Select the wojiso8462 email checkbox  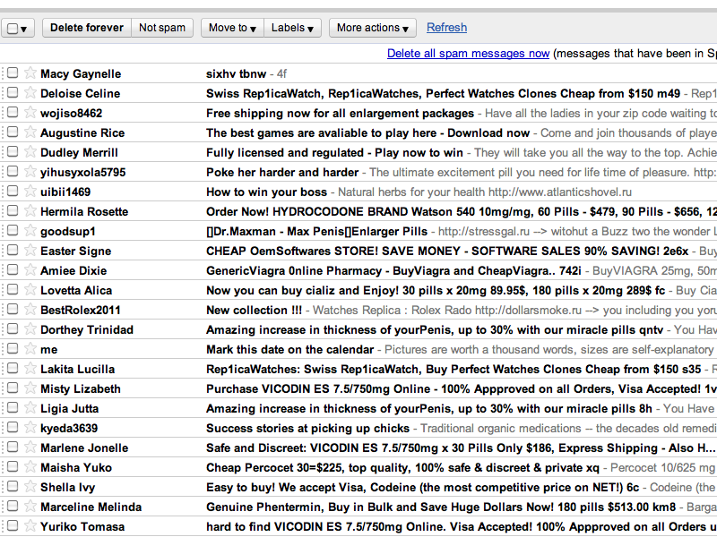(13, 112)
